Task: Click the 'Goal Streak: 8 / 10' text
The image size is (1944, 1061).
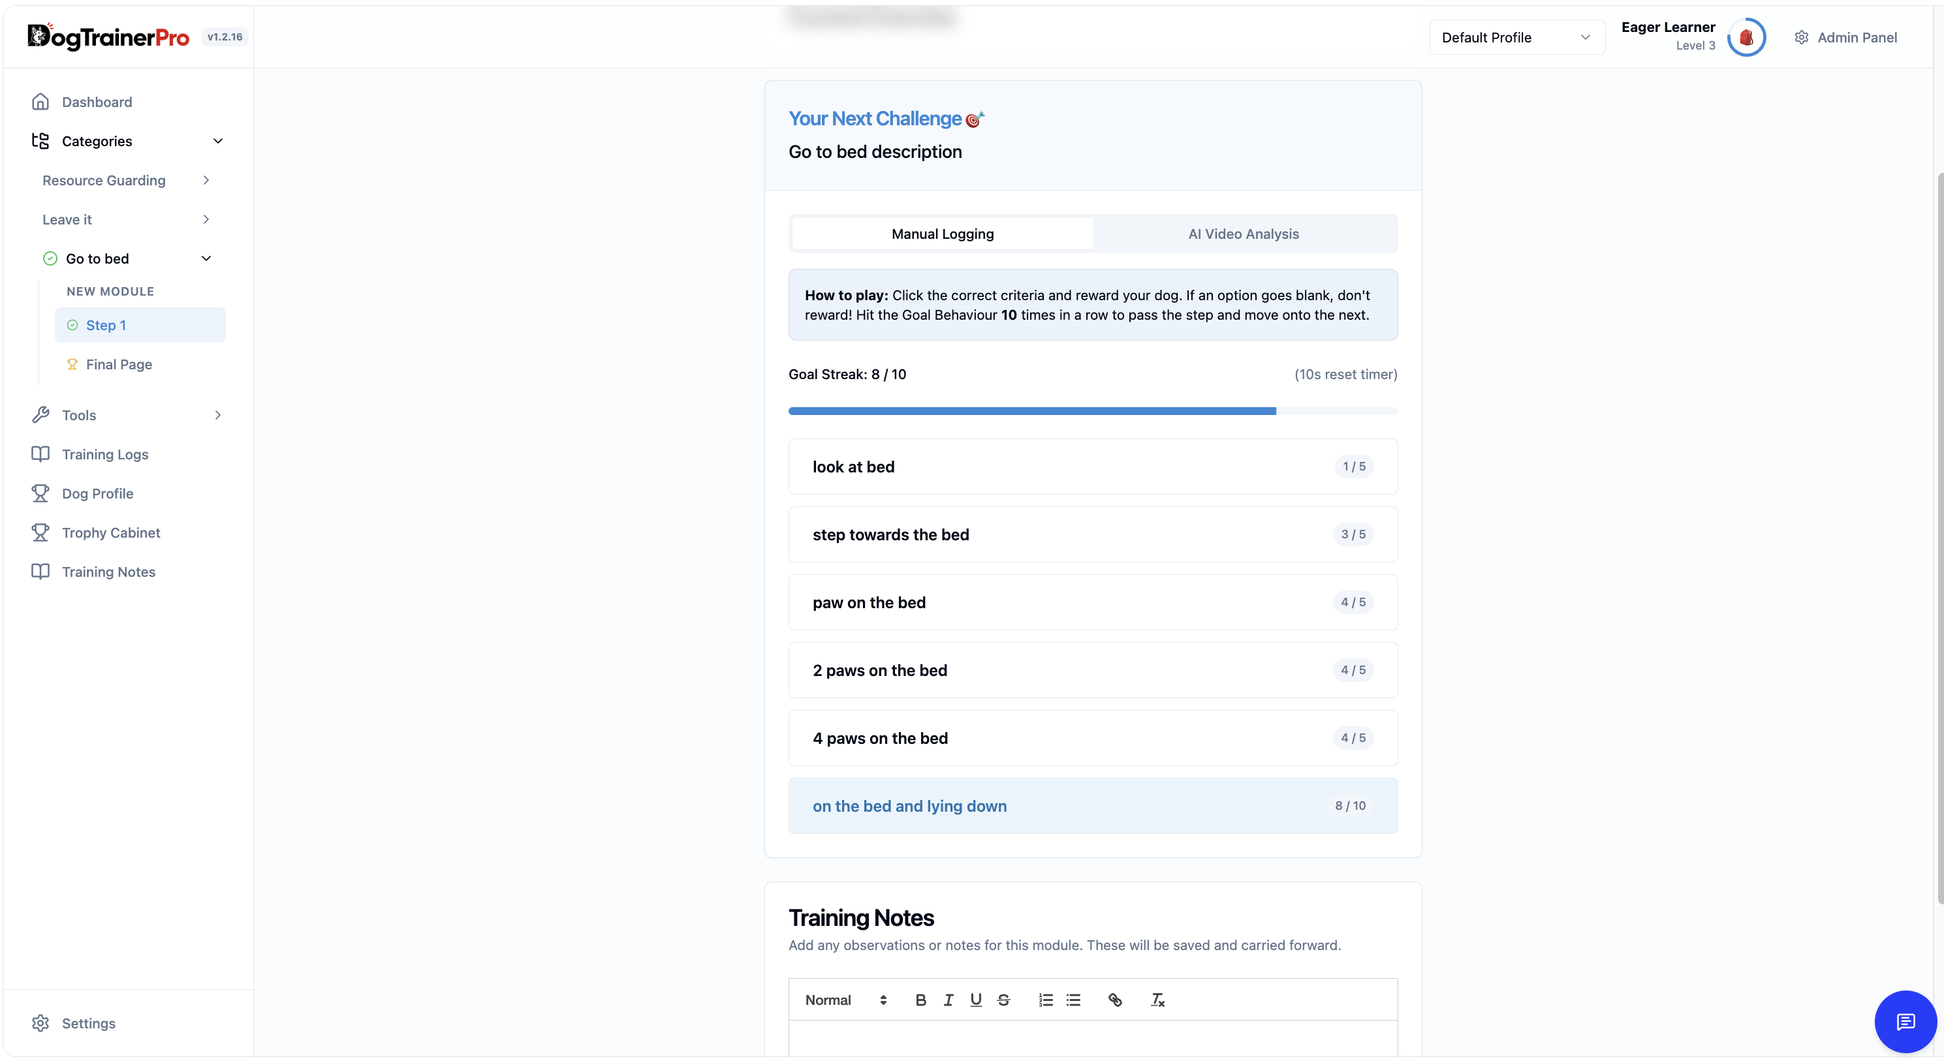Action: [847, 374]
